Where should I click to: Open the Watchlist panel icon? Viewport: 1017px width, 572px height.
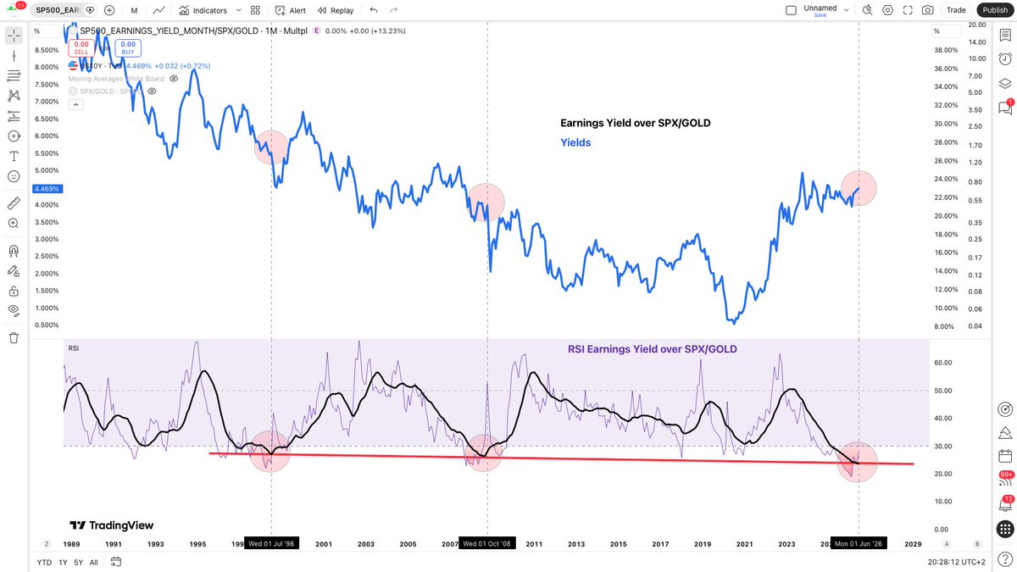1005,36
